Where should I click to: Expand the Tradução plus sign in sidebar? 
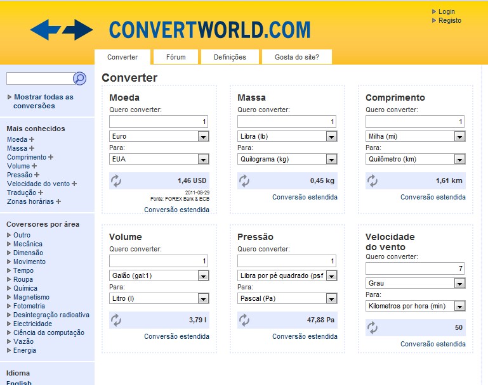click(41, 192)
